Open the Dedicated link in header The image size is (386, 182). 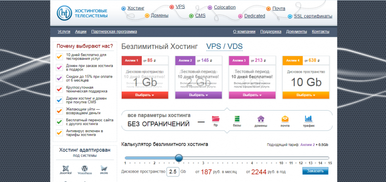(x=255, y=16)
